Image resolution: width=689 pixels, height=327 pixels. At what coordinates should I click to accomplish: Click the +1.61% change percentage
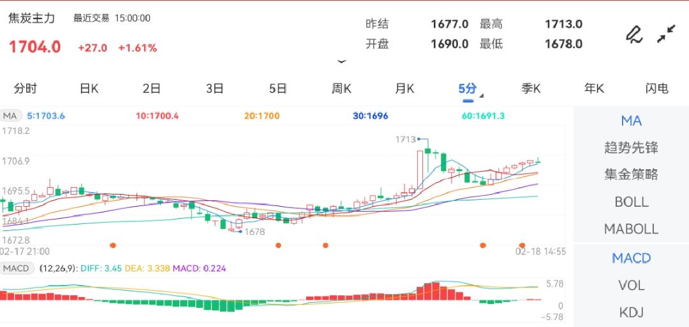click(x=138, y=48)
